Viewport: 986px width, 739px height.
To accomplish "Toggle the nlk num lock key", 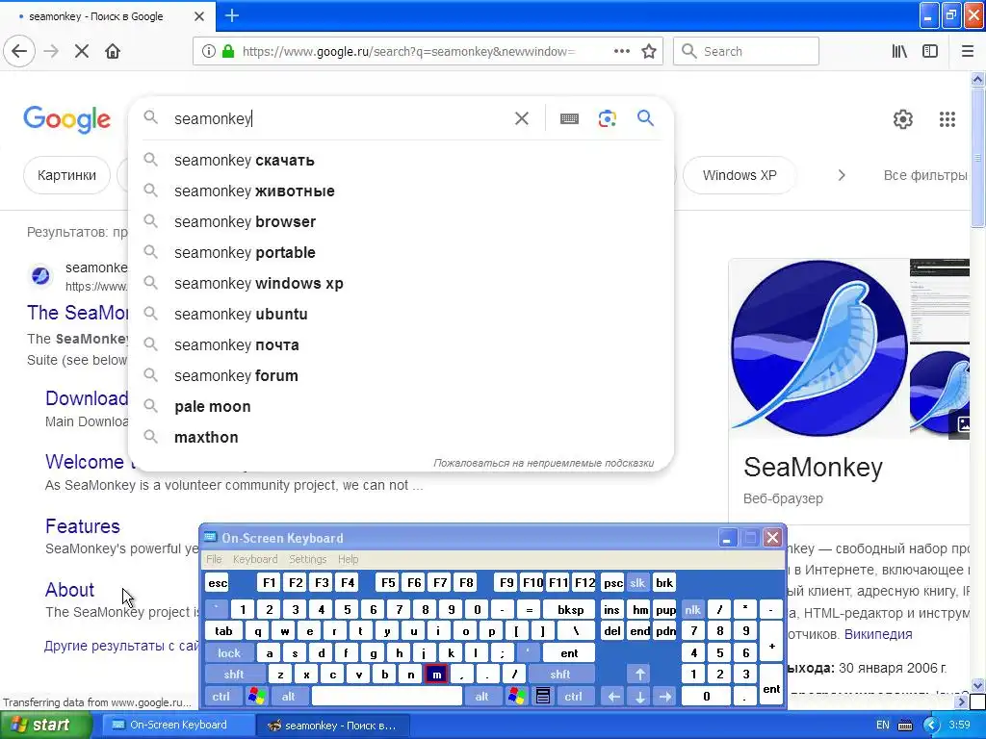I will 692,609.
